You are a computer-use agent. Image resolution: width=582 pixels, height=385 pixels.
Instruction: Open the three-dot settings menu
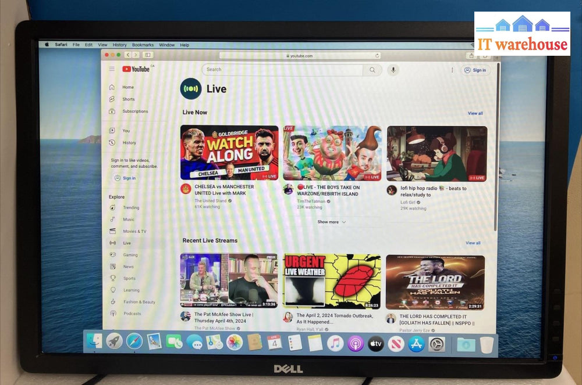[452, 70]
